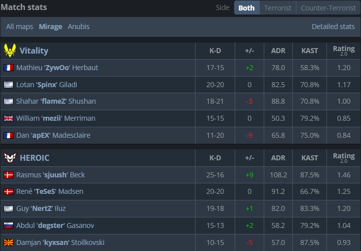The image size is (361, 251).
Task: Click the HEROIC team logo icon
Action: (x=10, y=158)
